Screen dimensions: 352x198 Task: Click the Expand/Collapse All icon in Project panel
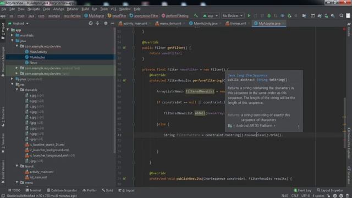[97, 23]
